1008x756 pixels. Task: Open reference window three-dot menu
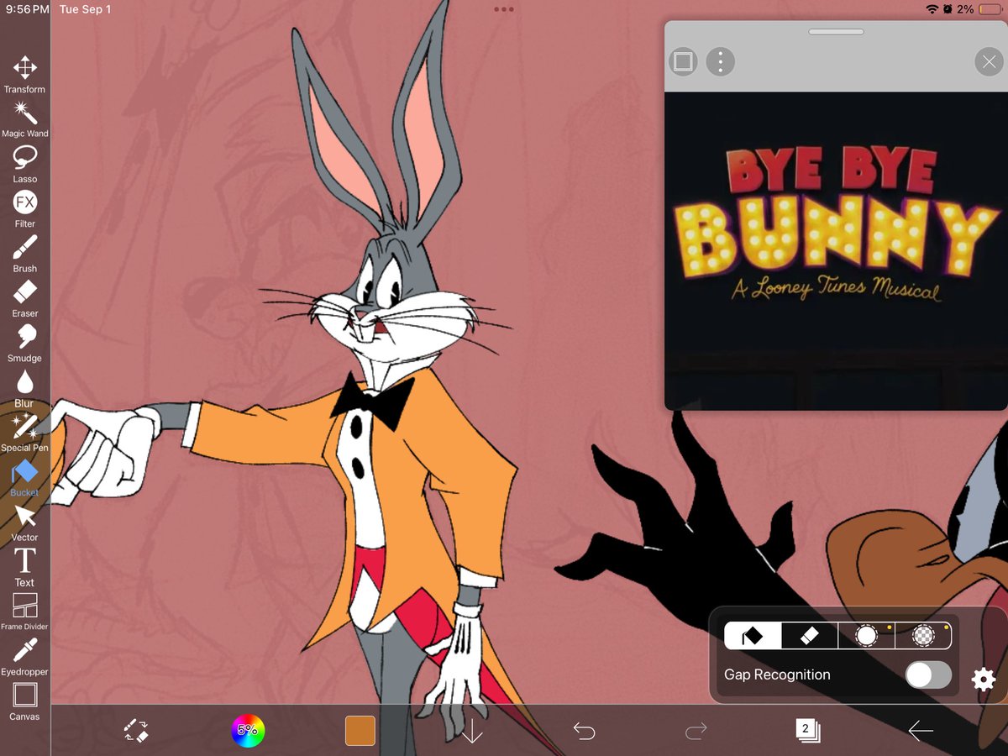click(720, 61)
